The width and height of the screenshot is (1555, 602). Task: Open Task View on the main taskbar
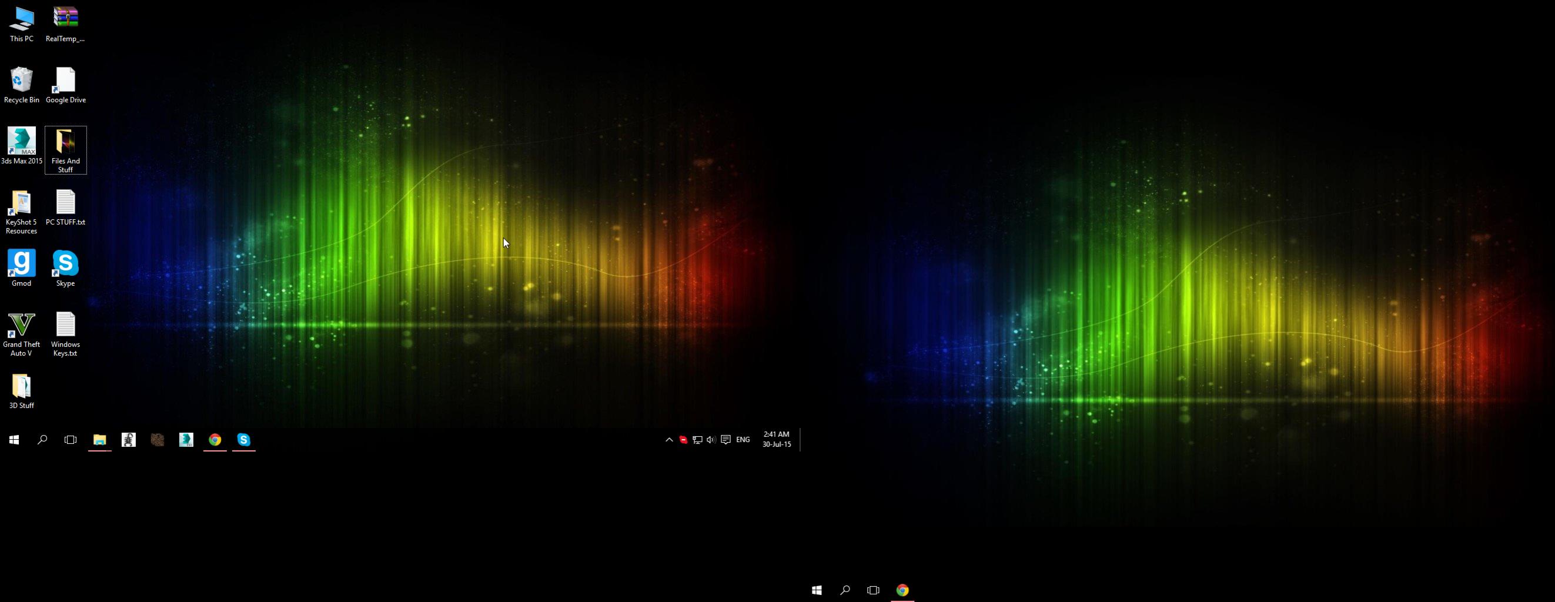click(x=71, y=440)
